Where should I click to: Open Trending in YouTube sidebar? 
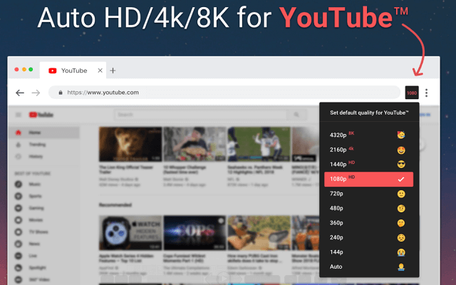click(x=44, y=145)
